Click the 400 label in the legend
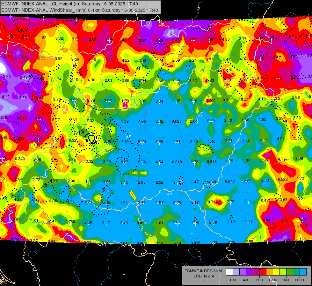This screenshot has width=312, height=286. 246,280
